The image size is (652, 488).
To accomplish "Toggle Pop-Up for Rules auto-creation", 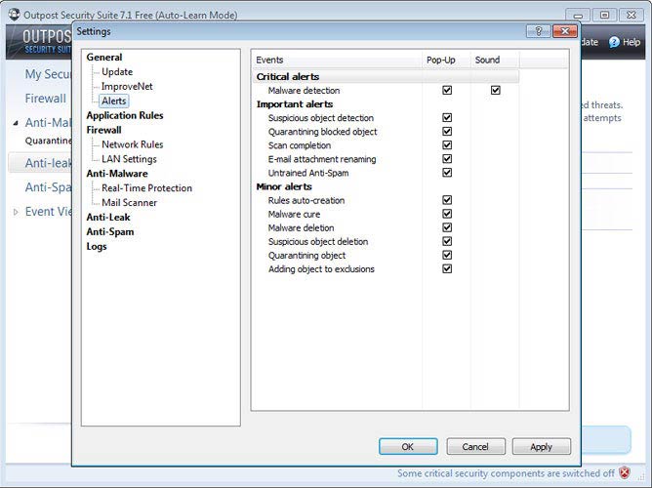I will tap(447, 200).
